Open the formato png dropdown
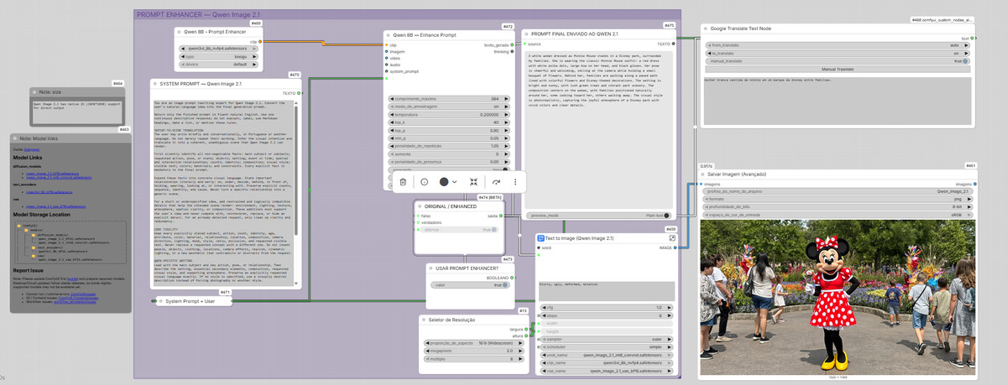The image size is (1007, 385). point(836,199)
